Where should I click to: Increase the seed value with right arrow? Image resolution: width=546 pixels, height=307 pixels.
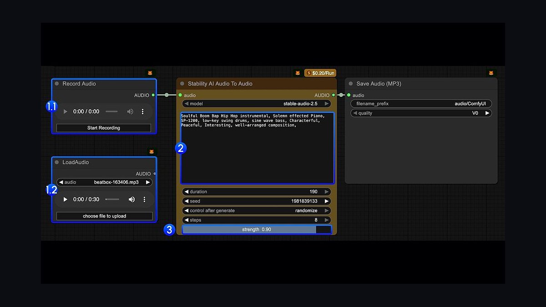327,201
